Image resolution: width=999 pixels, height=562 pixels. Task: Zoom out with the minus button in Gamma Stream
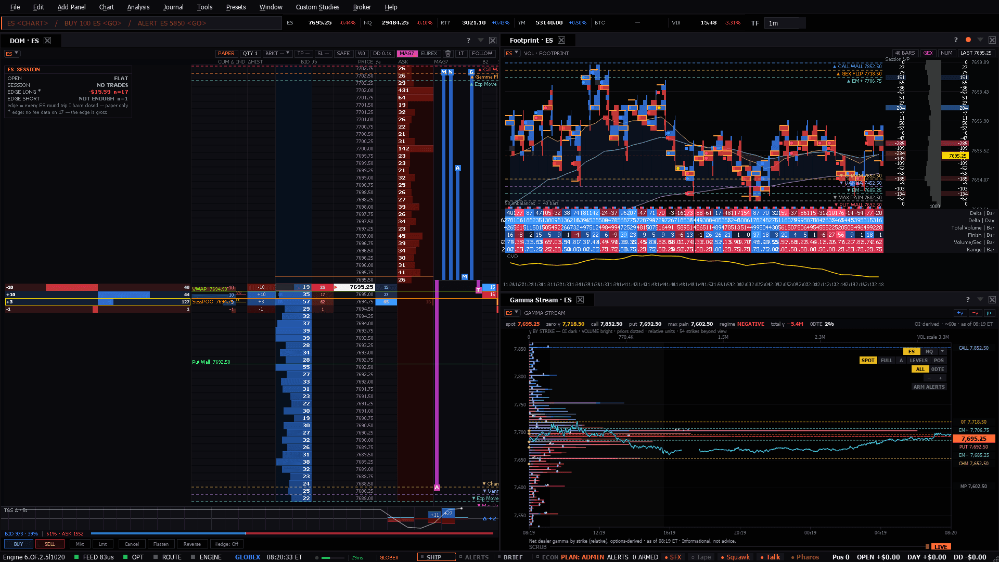929,378
